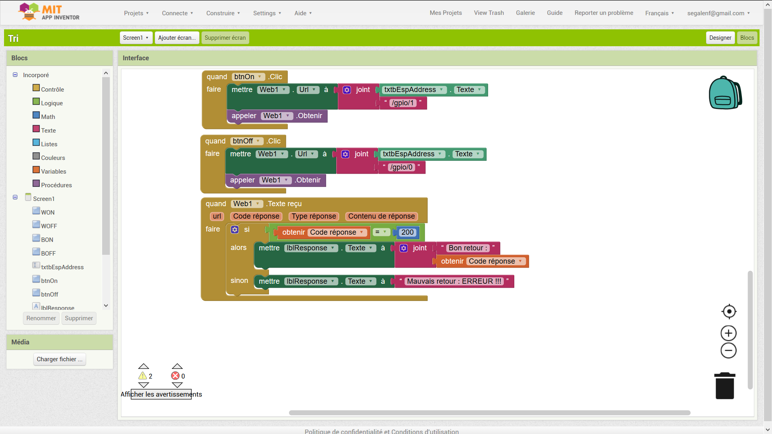The width and height of the screenshot is (772, 434).
Task: Click the trash can icon
Action: click(725, 386)
